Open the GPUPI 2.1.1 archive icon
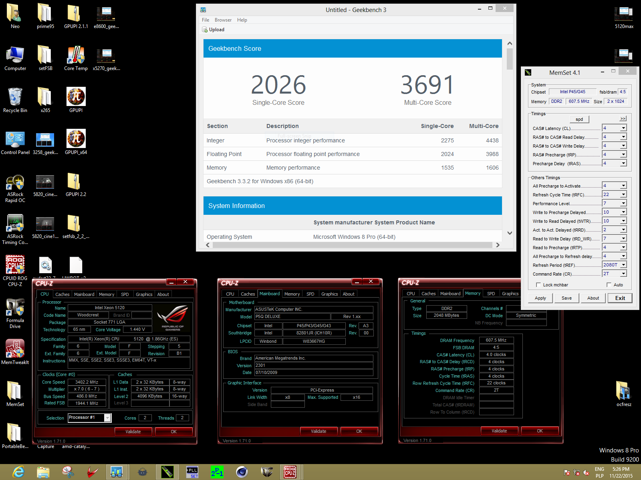The width and height of the screenshot is (641, 480). coord(76,16)
